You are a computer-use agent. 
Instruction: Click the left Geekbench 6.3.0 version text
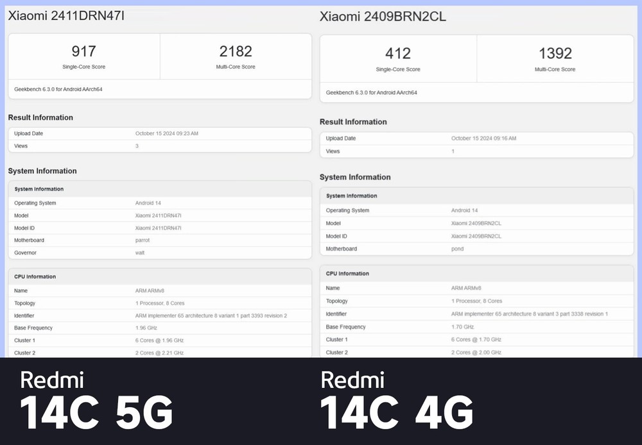pyautogui.click(x=58, y=89)
